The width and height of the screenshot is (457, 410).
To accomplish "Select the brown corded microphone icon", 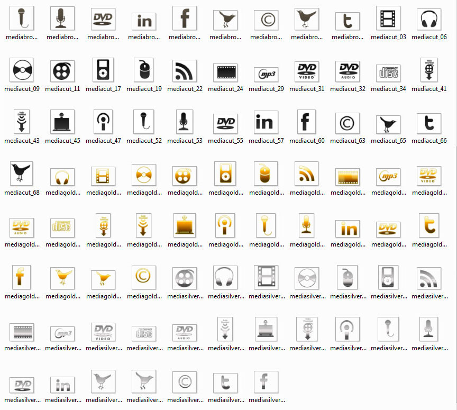I will click(22, 18).
